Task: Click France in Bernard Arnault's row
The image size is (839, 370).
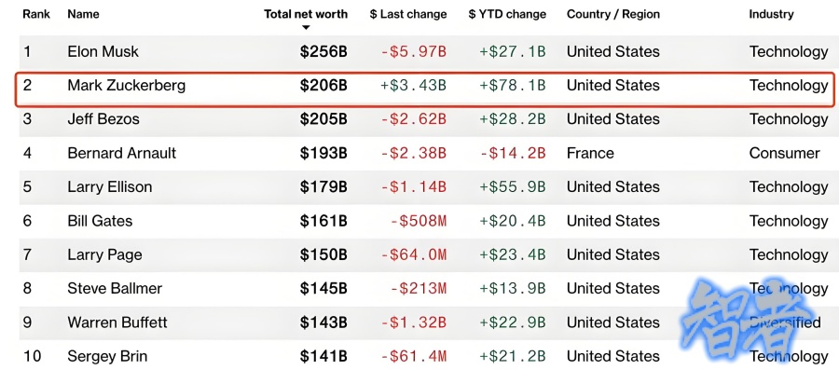Action: click(x=590, y=153)
